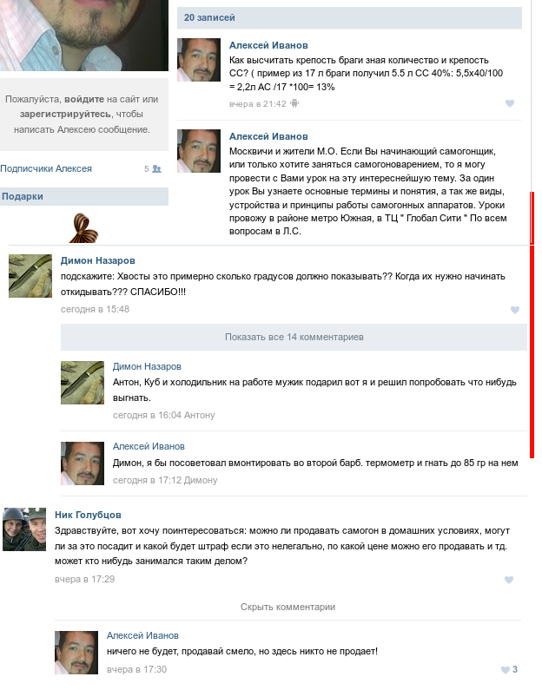Open Подписчики Алексея list
This screenshot has height=690, width=542.
[46, 168]
